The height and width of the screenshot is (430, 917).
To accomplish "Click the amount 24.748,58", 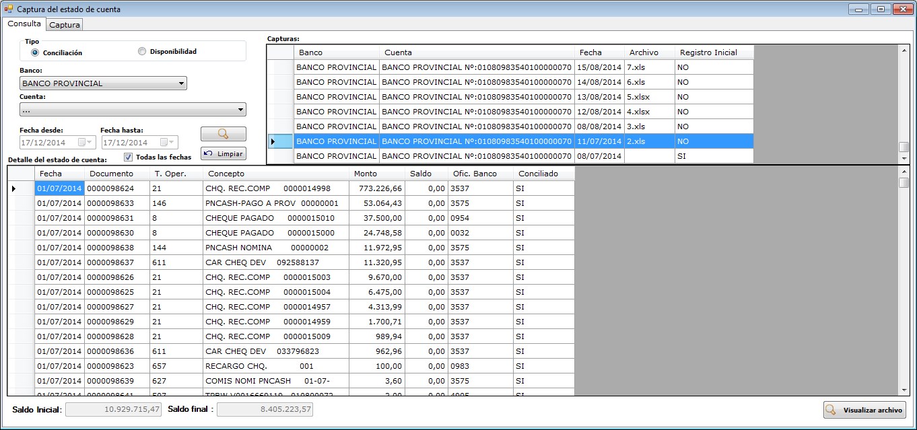I will point(376,233).
